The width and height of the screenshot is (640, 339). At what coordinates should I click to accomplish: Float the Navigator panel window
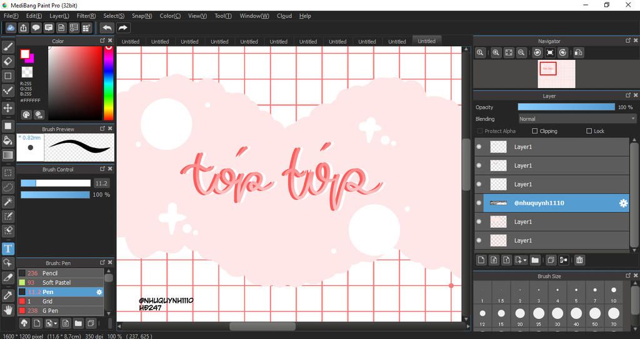tap(628, 41)
